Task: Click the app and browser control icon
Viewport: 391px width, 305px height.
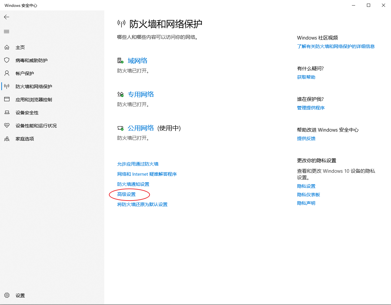Action: pos(7,100)
